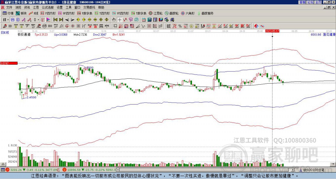Open the 日 period dropdown
336x179 pixels.
click(x=6, y=20)
